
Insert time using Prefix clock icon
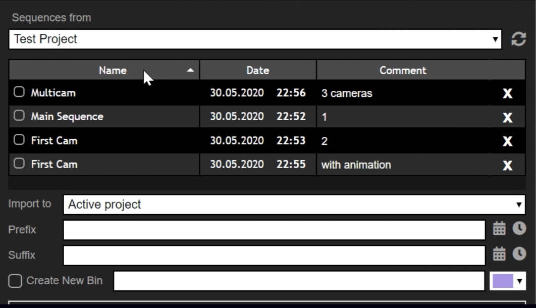click(519, 228)
